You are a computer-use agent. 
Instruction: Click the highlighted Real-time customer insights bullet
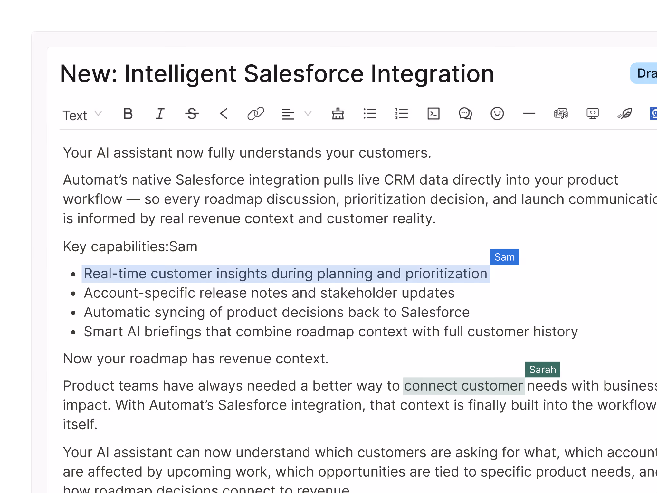(x=286, y=274)
